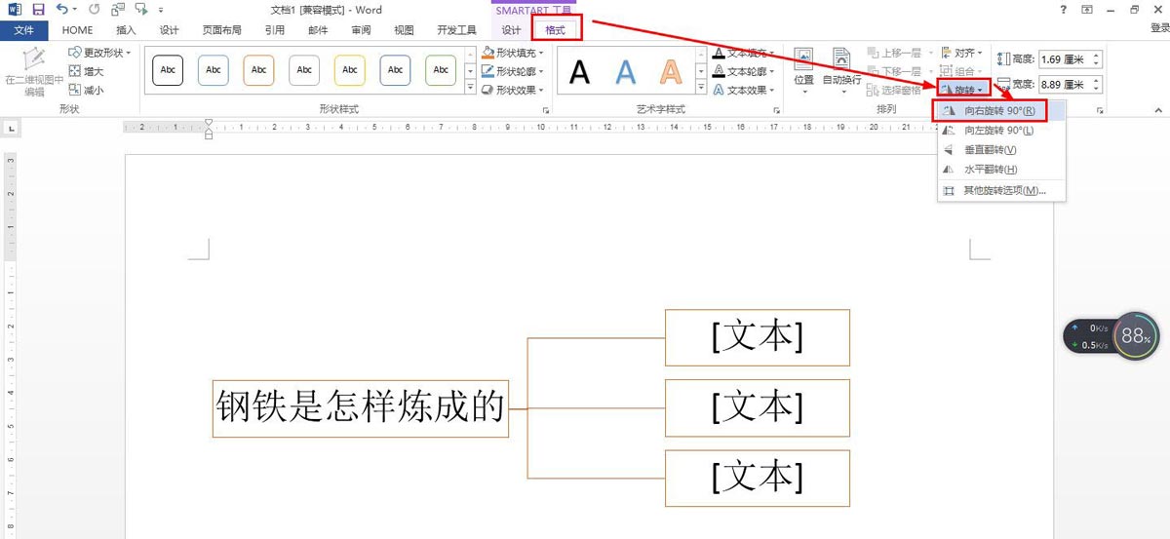
Task: Click the tab selector at ruler corner
Action: (10, 128)
